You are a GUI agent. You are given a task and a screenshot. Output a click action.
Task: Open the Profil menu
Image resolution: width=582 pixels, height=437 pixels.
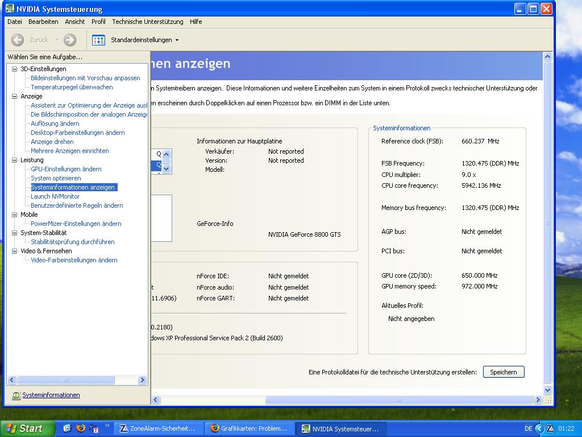(x=98, y=22)
